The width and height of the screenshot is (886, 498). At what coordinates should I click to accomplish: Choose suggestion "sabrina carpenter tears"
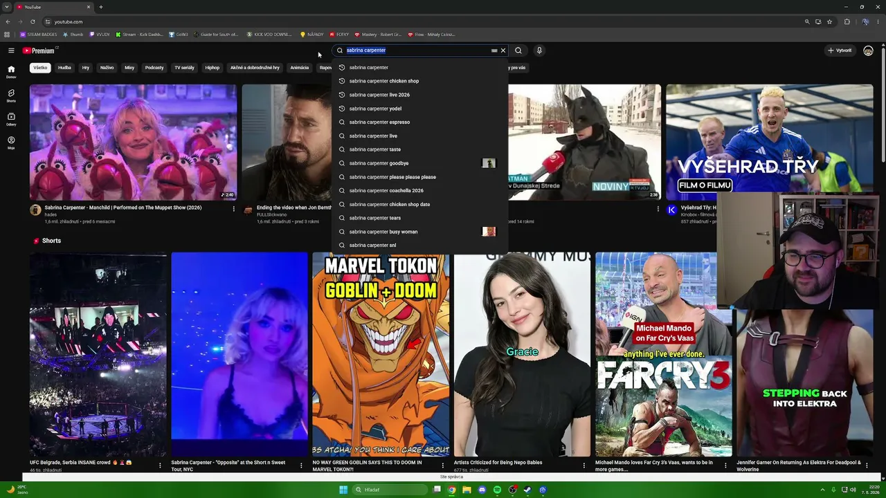(419, 218)
